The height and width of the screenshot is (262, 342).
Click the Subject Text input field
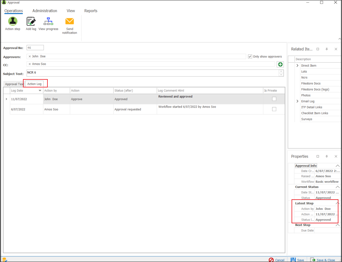click(152, 73)
